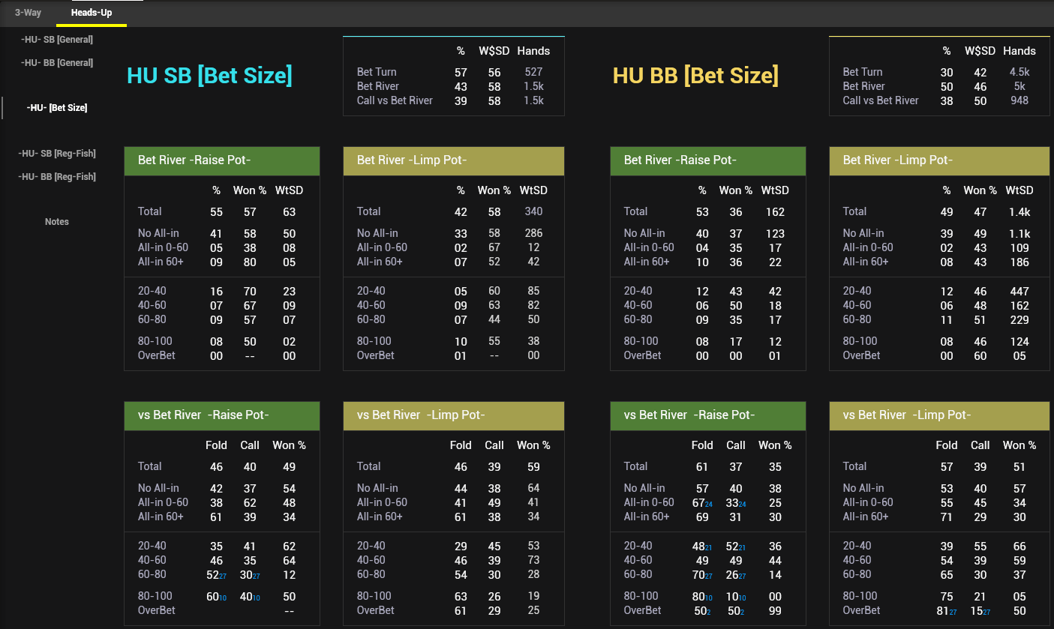Open -HU- BB [General] in sidebar
This screenshot has width=1054, height=629.
(x=57, y=63)
